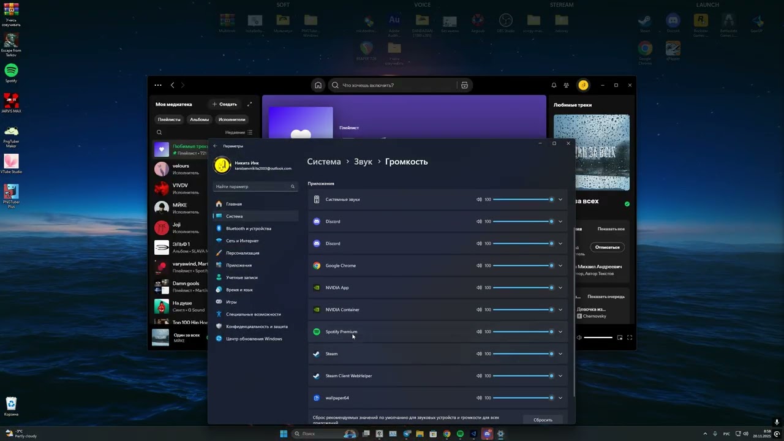Screen dimensions: 784x441
Task: Open Spotify browse icon beside search field
Action: point(464,85)
